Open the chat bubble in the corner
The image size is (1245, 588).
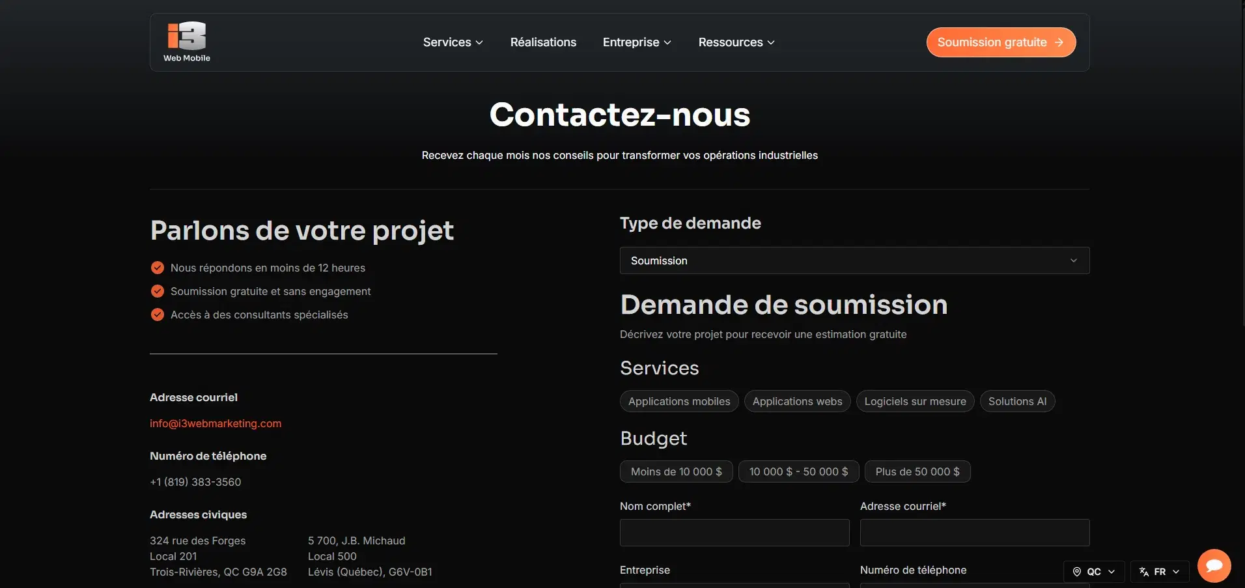(1214, 565)
